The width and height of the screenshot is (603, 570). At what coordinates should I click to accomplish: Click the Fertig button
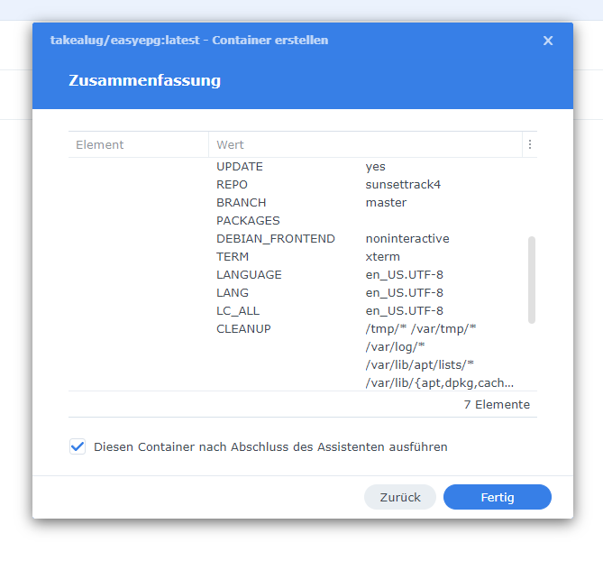pos(498,497)
